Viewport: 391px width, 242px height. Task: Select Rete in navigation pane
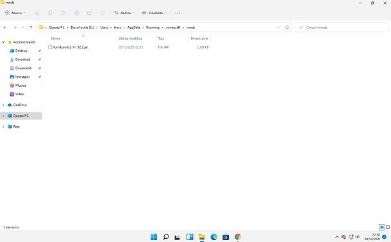point(16,126)
